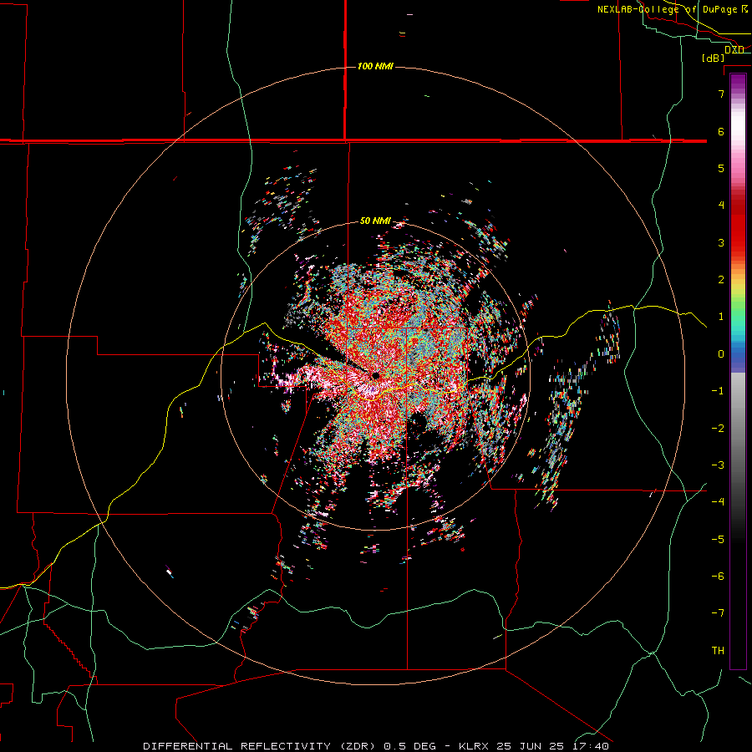The width and height of the screenshot is (752, 752).
Task: Click the color scale label "0"
Action: click(x=721, y=354)
